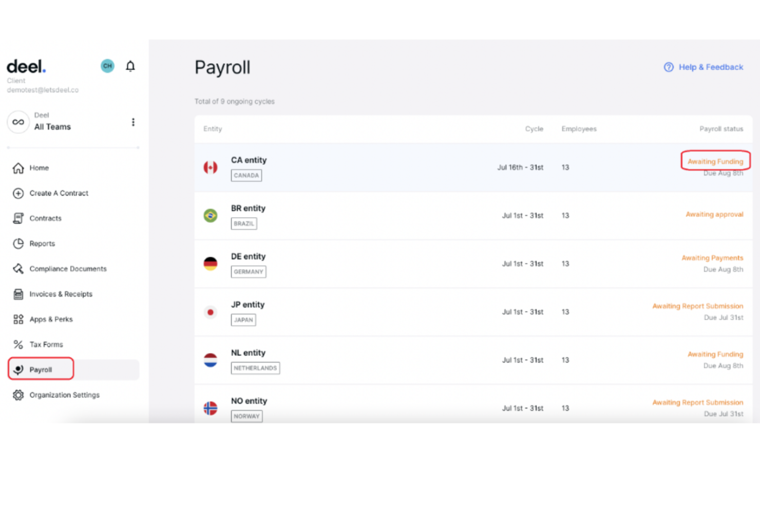Click the Entity column header

point(213,129)
